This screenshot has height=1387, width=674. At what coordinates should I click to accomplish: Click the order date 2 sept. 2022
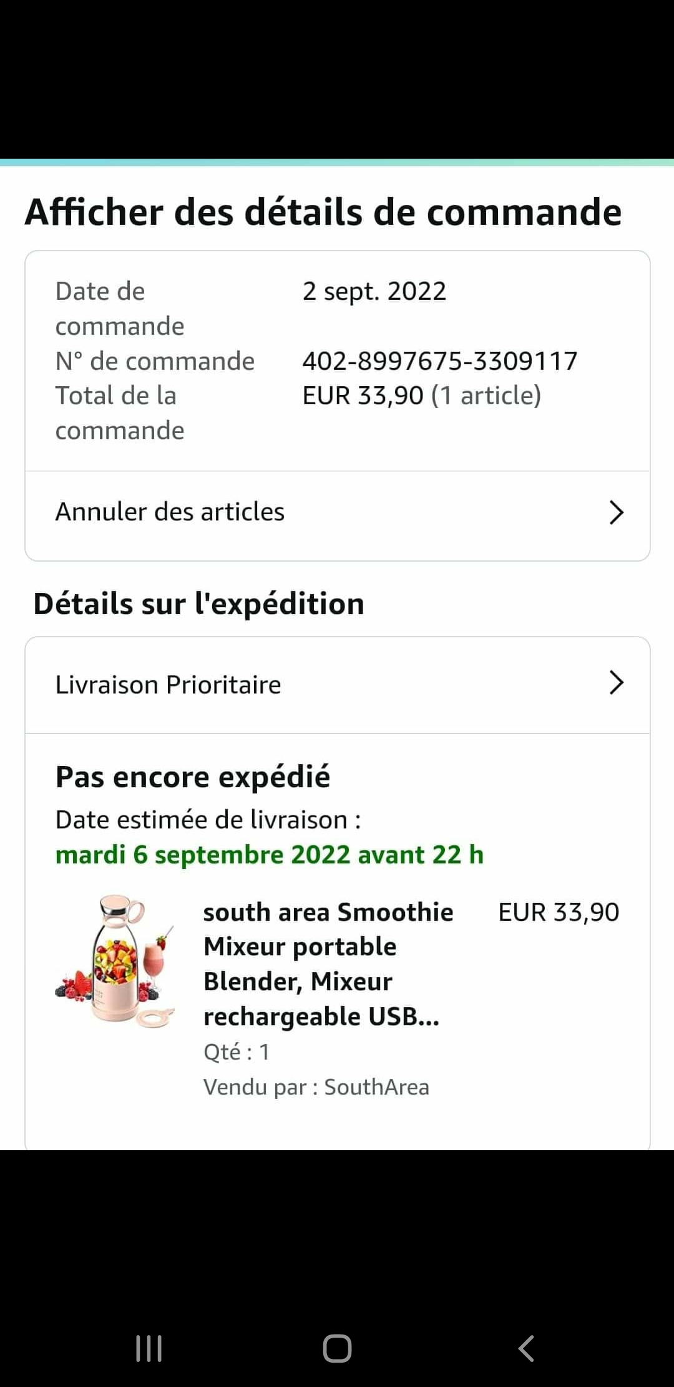(x=374, y=291)
